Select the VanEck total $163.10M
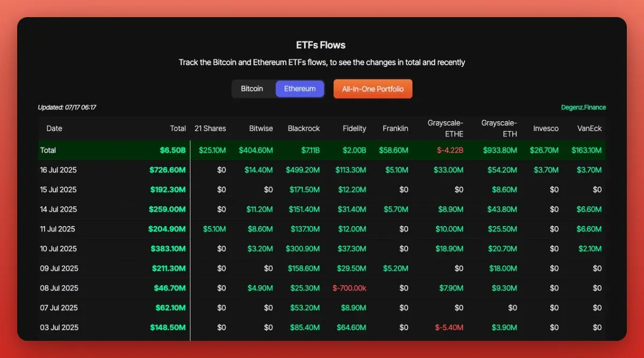 [x=587, y=150]
